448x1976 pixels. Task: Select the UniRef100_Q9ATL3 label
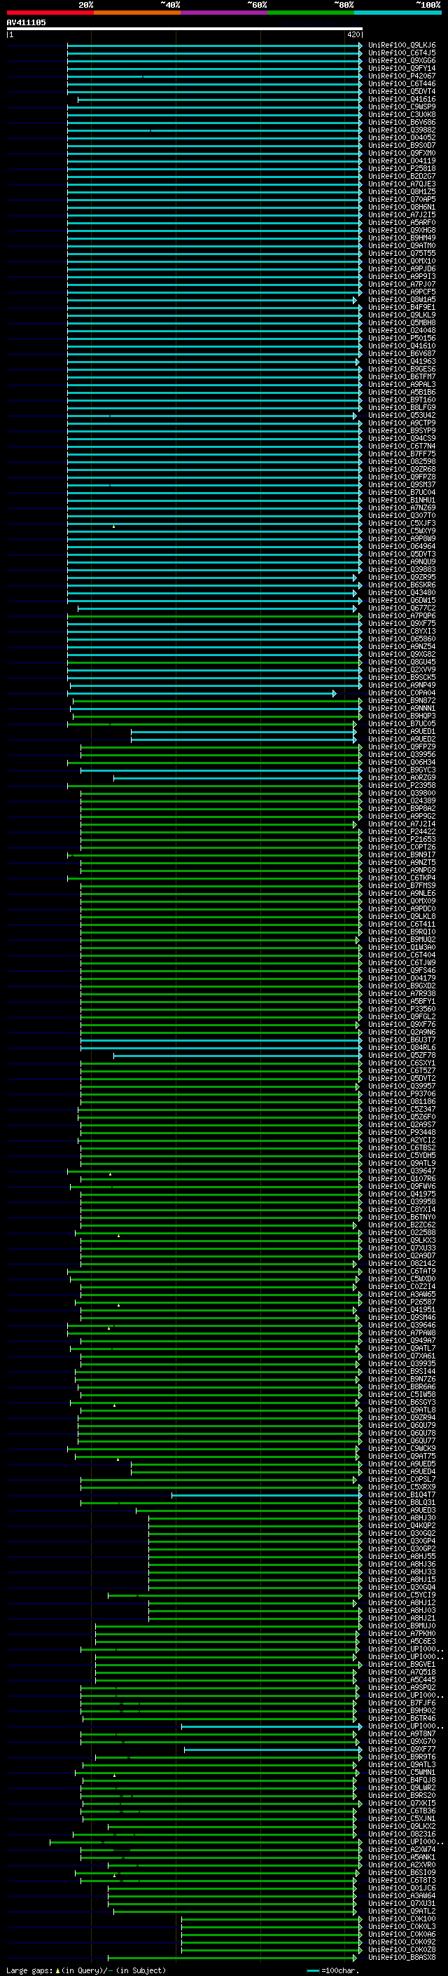pyautogui.click(x=402, y=1764)
